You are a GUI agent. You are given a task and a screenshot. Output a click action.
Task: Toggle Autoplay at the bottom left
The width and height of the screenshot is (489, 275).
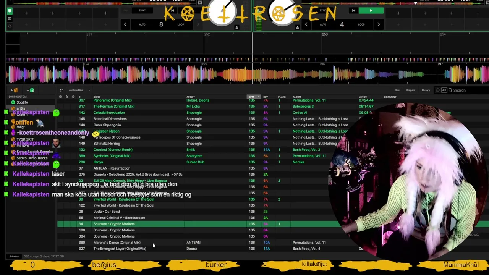pyautogui.click(x=14, y=256)
